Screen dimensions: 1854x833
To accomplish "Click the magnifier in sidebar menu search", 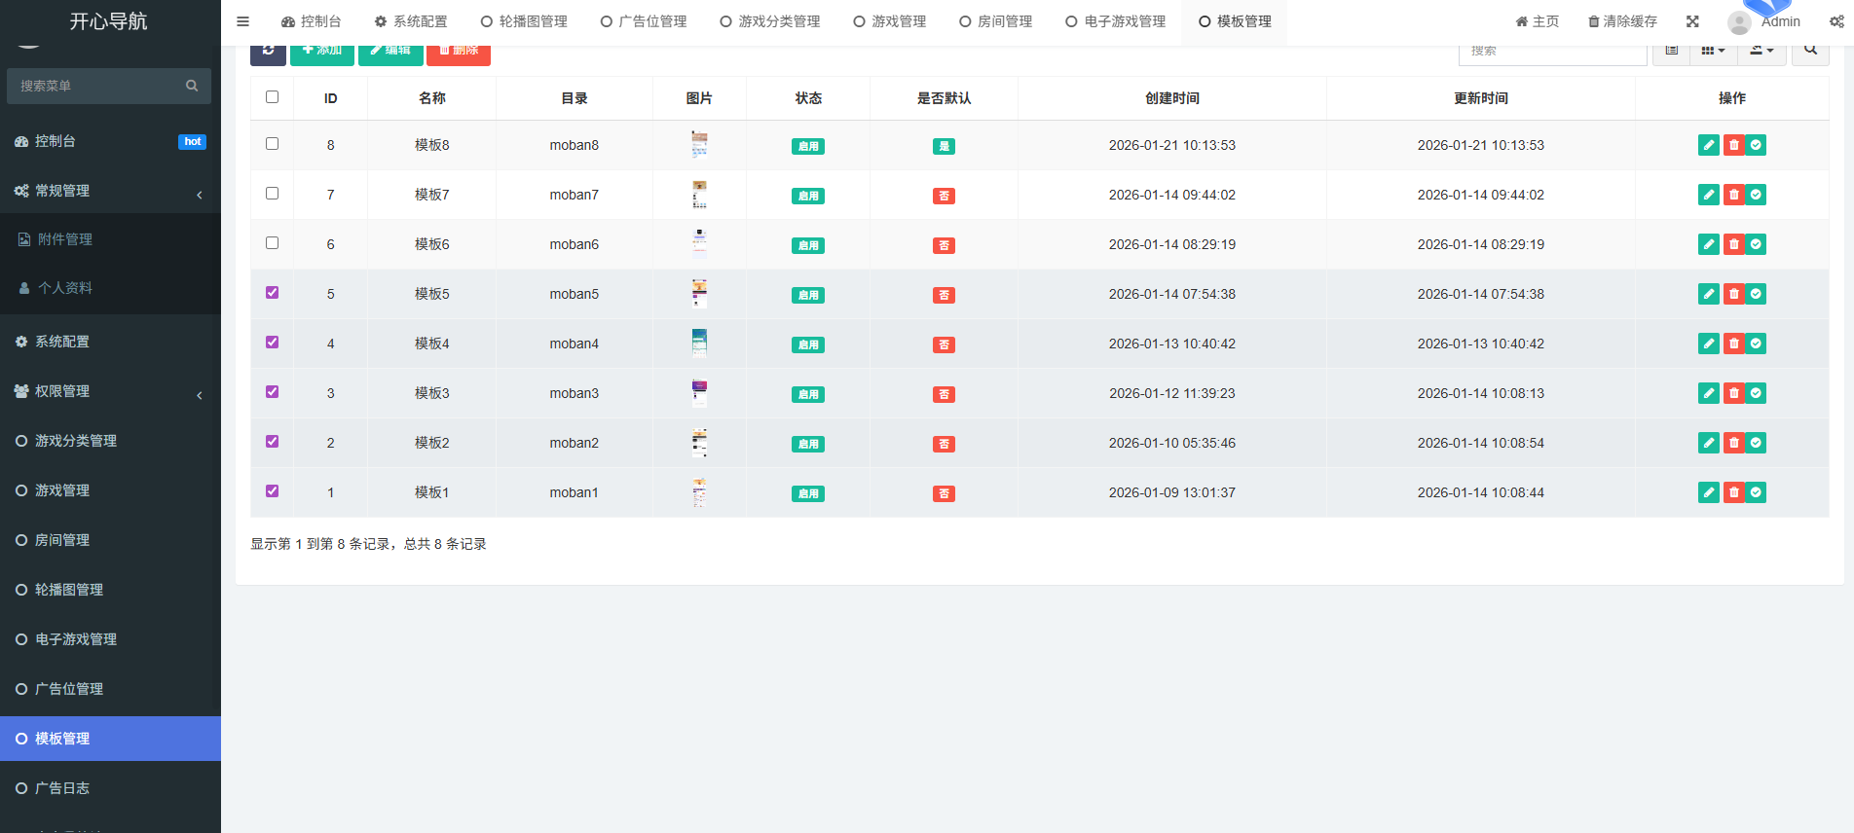I will [x=192, y=86].
